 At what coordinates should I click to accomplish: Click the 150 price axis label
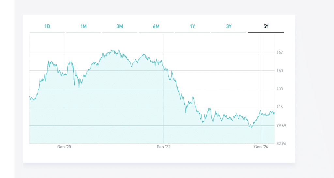[x=280, y=71]
